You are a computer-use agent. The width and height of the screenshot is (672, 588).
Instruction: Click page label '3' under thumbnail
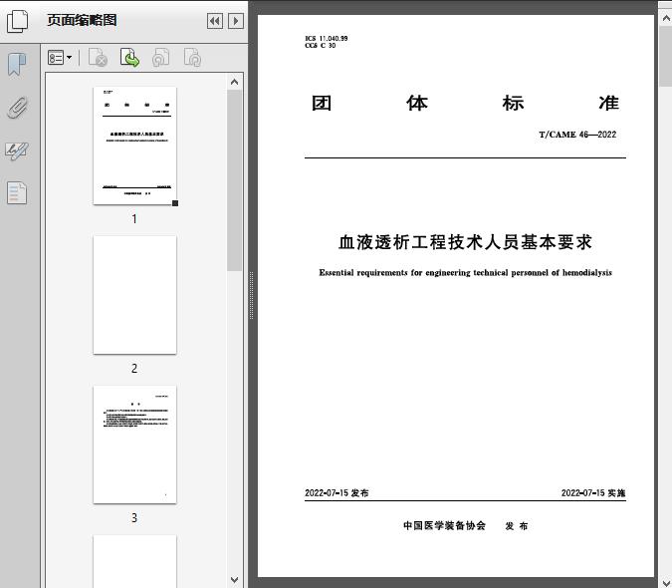point(134,518)
